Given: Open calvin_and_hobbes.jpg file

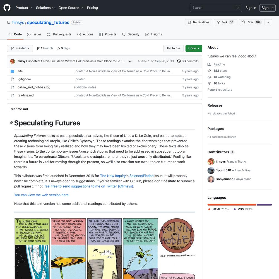Looking at the screenshot, I should tap(34, 87).
